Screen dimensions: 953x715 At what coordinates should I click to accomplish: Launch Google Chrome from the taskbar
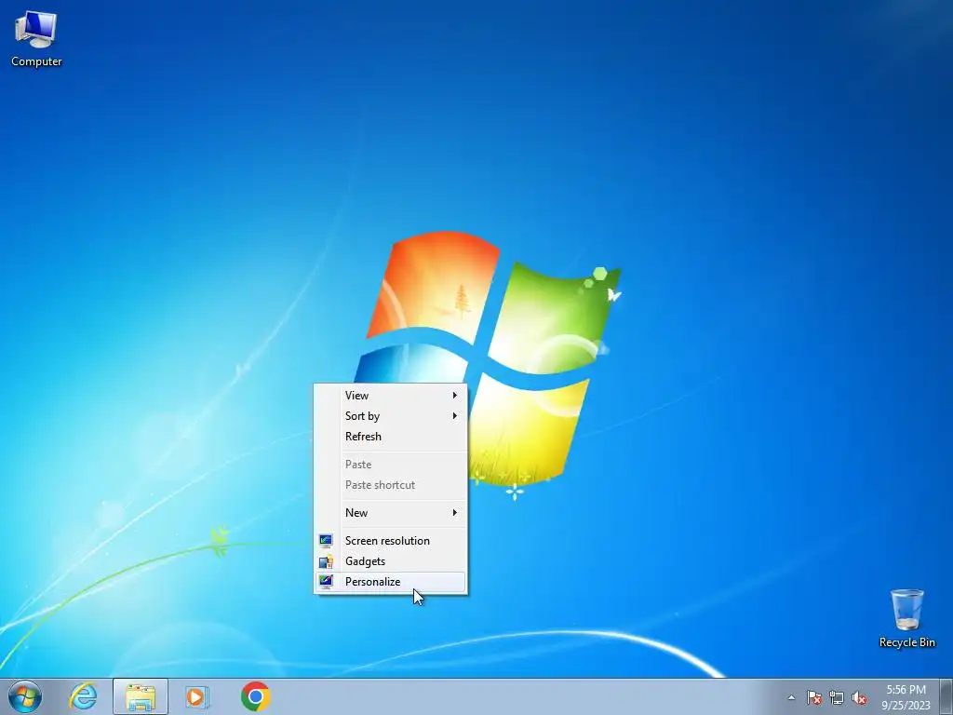[x=255, y=696]
